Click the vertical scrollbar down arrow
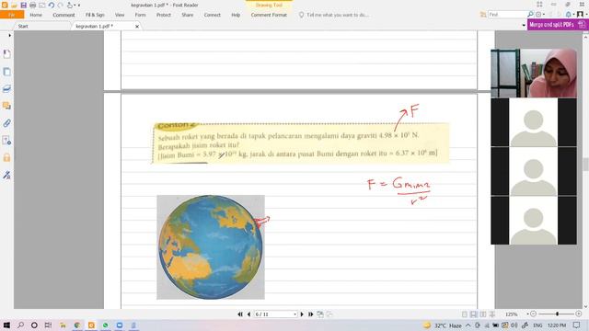This screenshot has width=589, height=331. [x=585, y=306]
